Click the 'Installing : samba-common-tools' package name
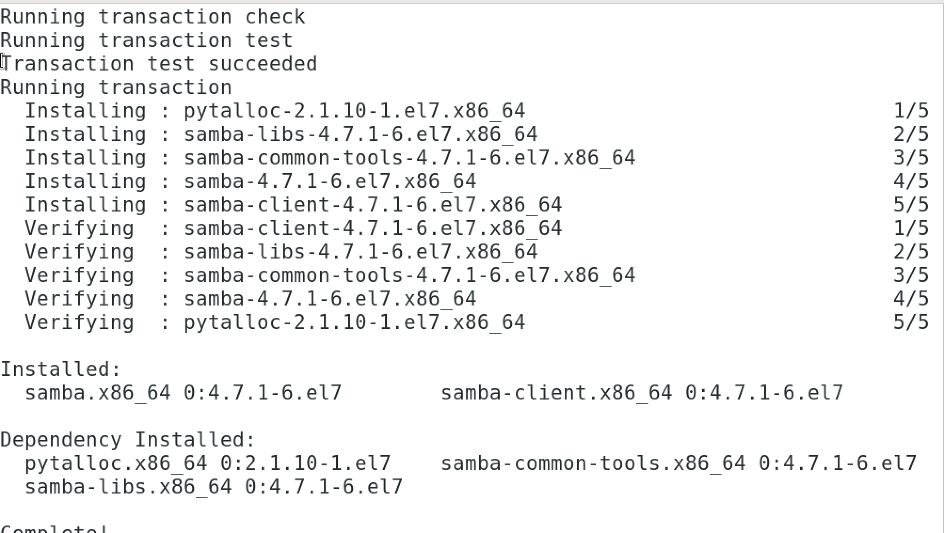Viewport: 944px width, 533px height. click(409, 158)
